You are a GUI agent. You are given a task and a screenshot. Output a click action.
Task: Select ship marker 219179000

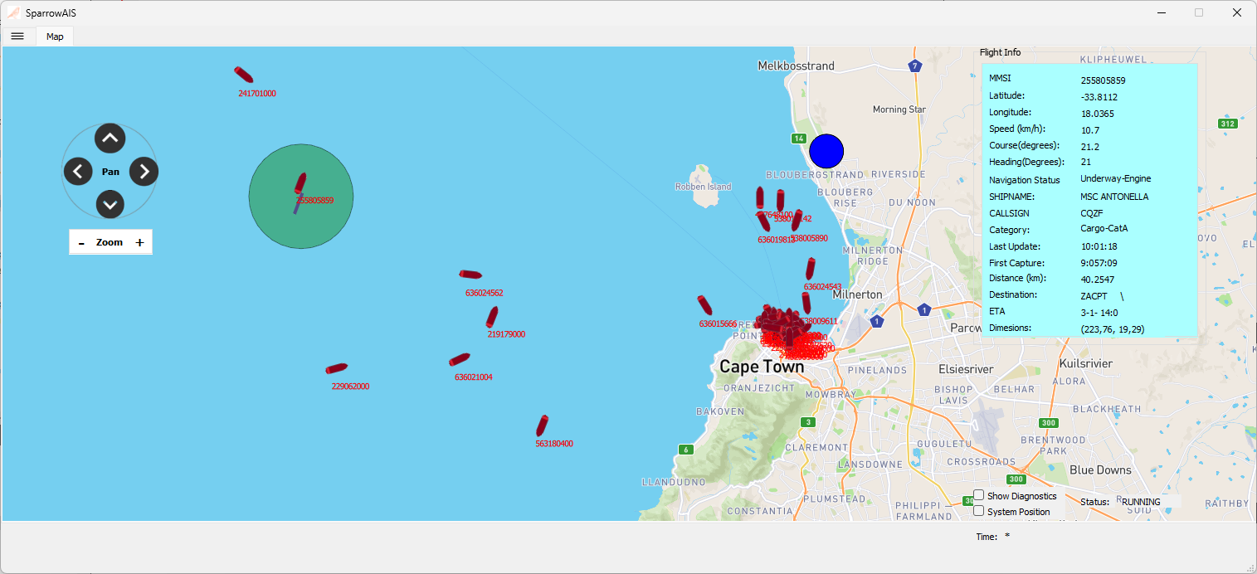(x=492, y=317)
